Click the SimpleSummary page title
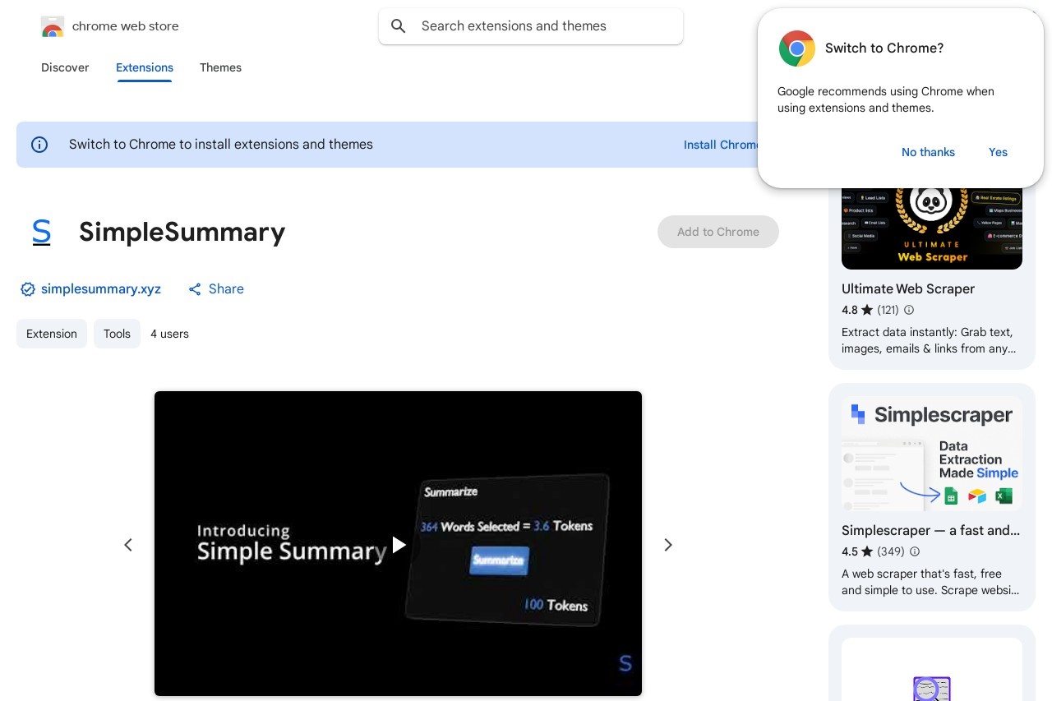Viewport: 1052px width, 701px height. point(182,233)
